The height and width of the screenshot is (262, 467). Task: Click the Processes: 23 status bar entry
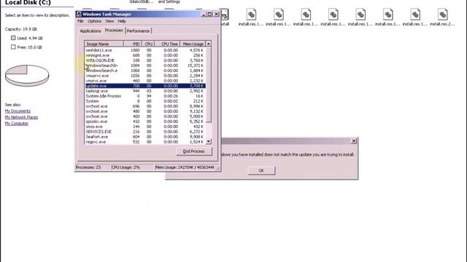[x=93, y=167]
